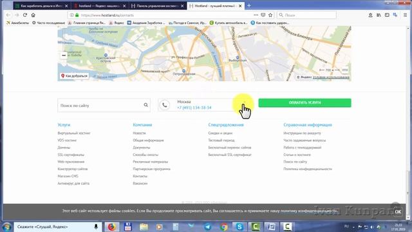Image resolution: width=412 pixels, height=232 pixels.
Task: Toggle the sidebar view icon in toolbar
Action: coord(387,15)
